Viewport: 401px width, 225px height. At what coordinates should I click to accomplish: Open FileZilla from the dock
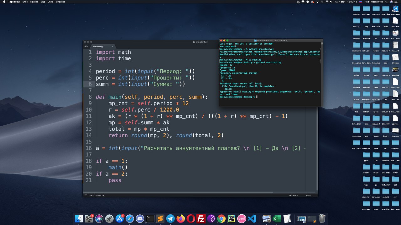(x=201, y=218)
